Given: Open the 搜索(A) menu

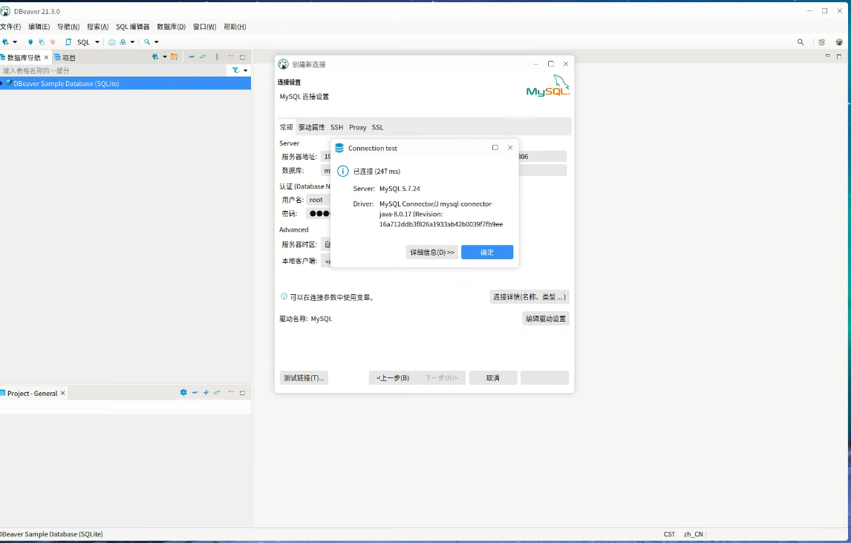Looking at the screenshot, I should pyautogui.click(x=98, y=27).
